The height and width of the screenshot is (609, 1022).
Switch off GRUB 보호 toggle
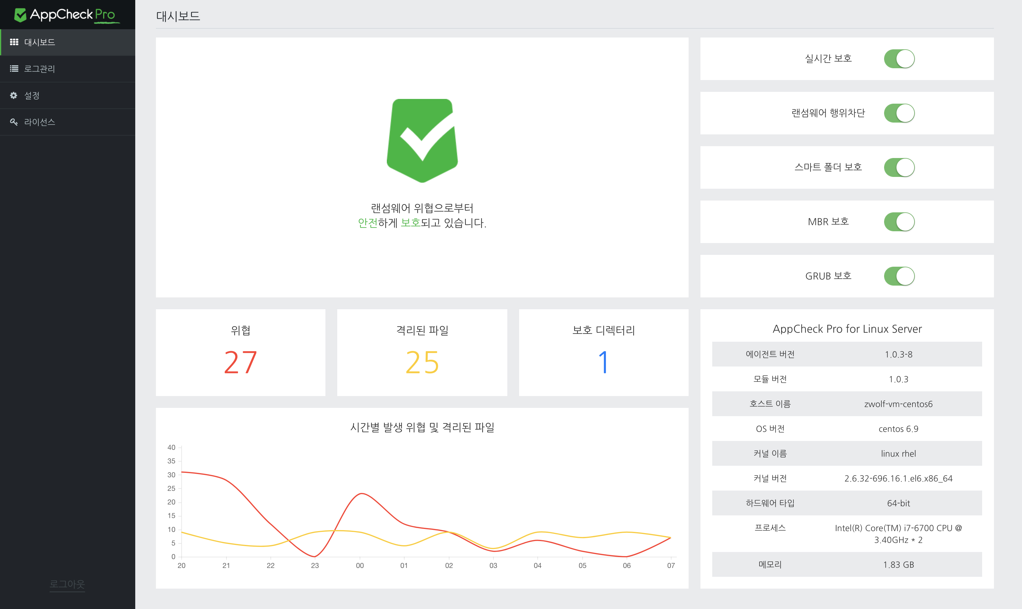[899, 276]
